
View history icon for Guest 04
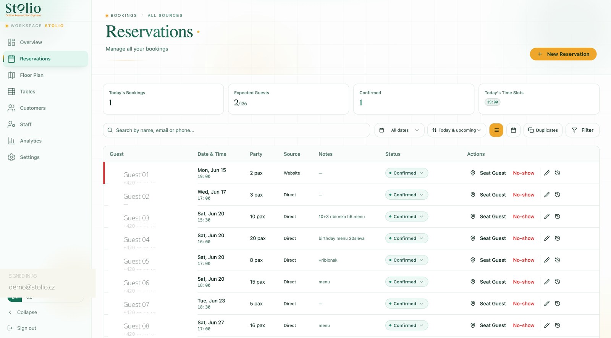click(x=558, y=238)
